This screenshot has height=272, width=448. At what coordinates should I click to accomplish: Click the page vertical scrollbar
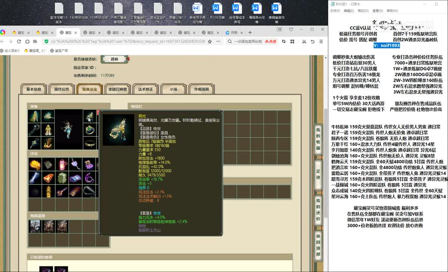click(x=326, y=163)
